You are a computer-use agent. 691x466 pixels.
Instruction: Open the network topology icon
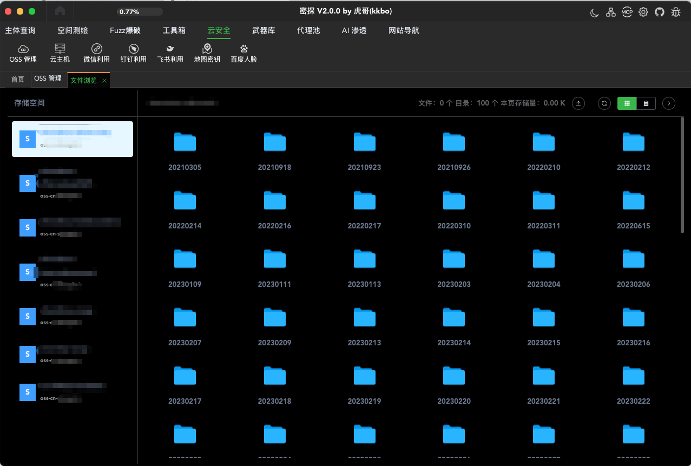(x=610, y=12)
